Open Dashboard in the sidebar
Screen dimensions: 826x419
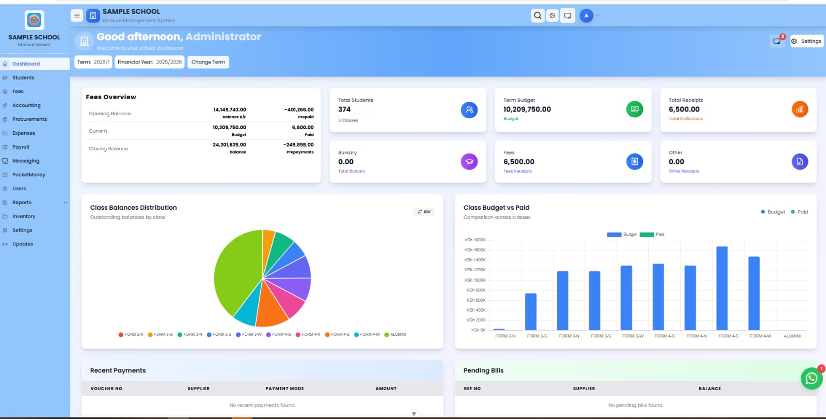click(x=35, y=64)
